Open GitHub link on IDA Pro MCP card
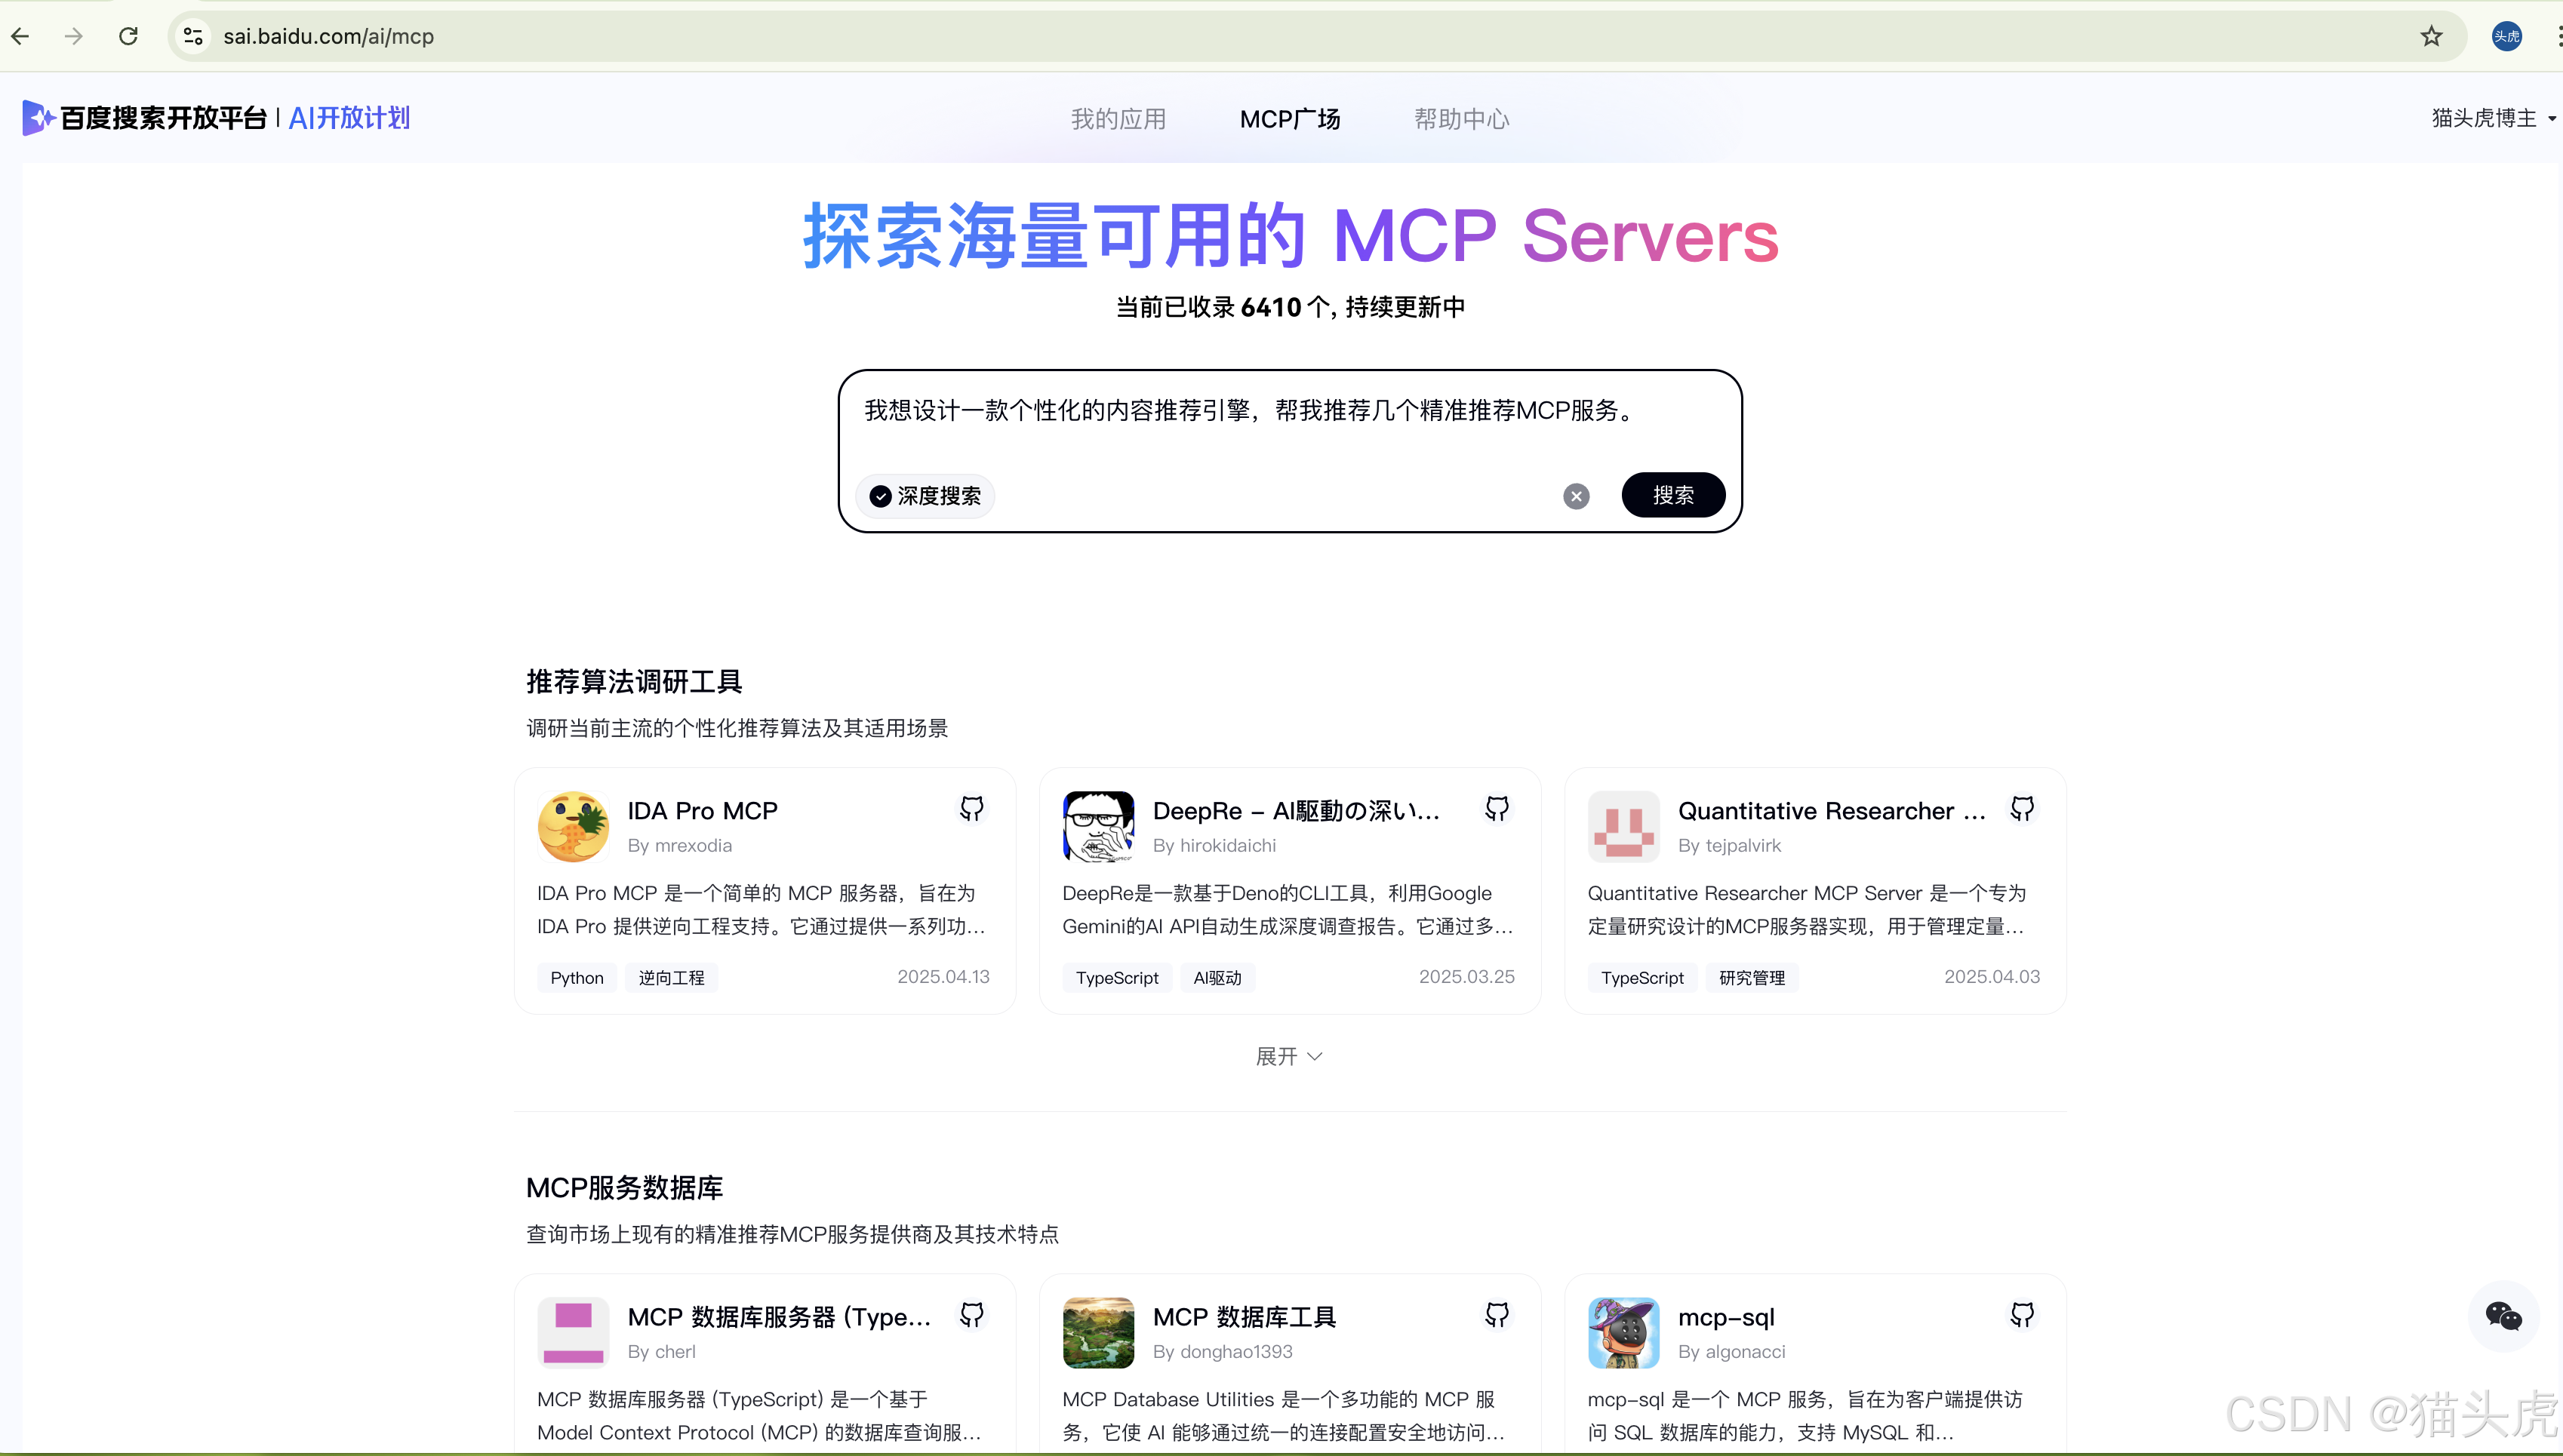The width and height of the screenshot is (2563, 1456). coord(971,808)
